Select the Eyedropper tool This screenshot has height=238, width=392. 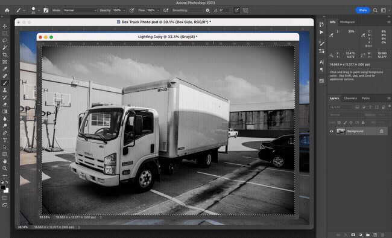pos(5,69)
